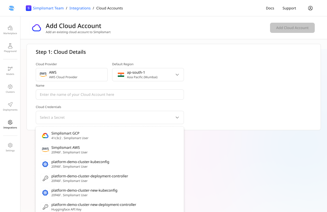Click AWS Cloud Provider subtext
The width and height of the screenshot is (327, 212).
[63, 77]
